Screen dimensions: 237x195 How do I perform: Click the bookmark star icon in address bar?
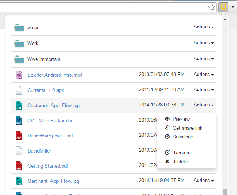coord(211,7)
